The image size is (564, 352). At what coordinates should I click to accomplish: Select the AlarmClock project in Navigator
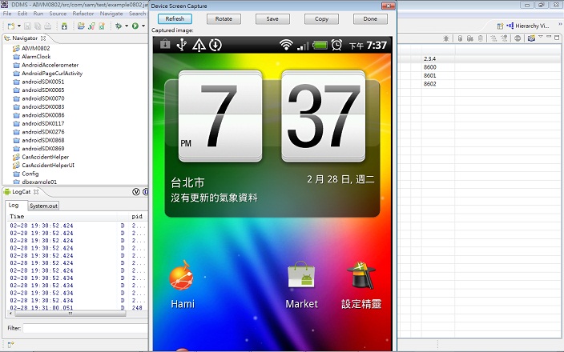pos(36,56)
